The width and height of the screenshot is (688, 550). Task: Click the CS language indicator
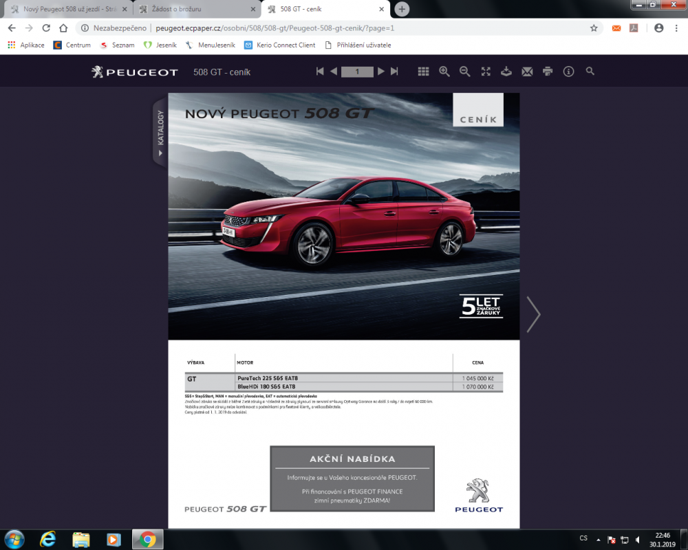pyautogui.click(x=583, y=538)
